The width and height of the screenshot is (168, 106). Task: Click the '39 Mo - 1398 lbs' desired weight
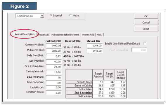point(72,52)
